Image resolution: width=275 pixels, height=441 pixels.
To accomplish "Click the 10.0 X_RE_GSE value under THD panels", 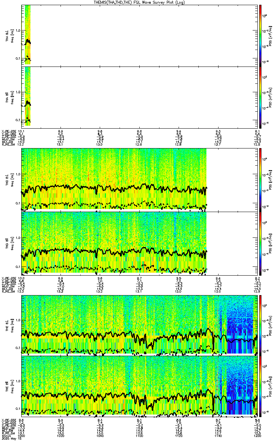I will click(x=21, y=278).
